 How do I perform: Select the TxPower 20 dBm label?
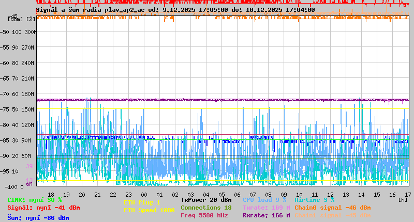tap(206, 200)
